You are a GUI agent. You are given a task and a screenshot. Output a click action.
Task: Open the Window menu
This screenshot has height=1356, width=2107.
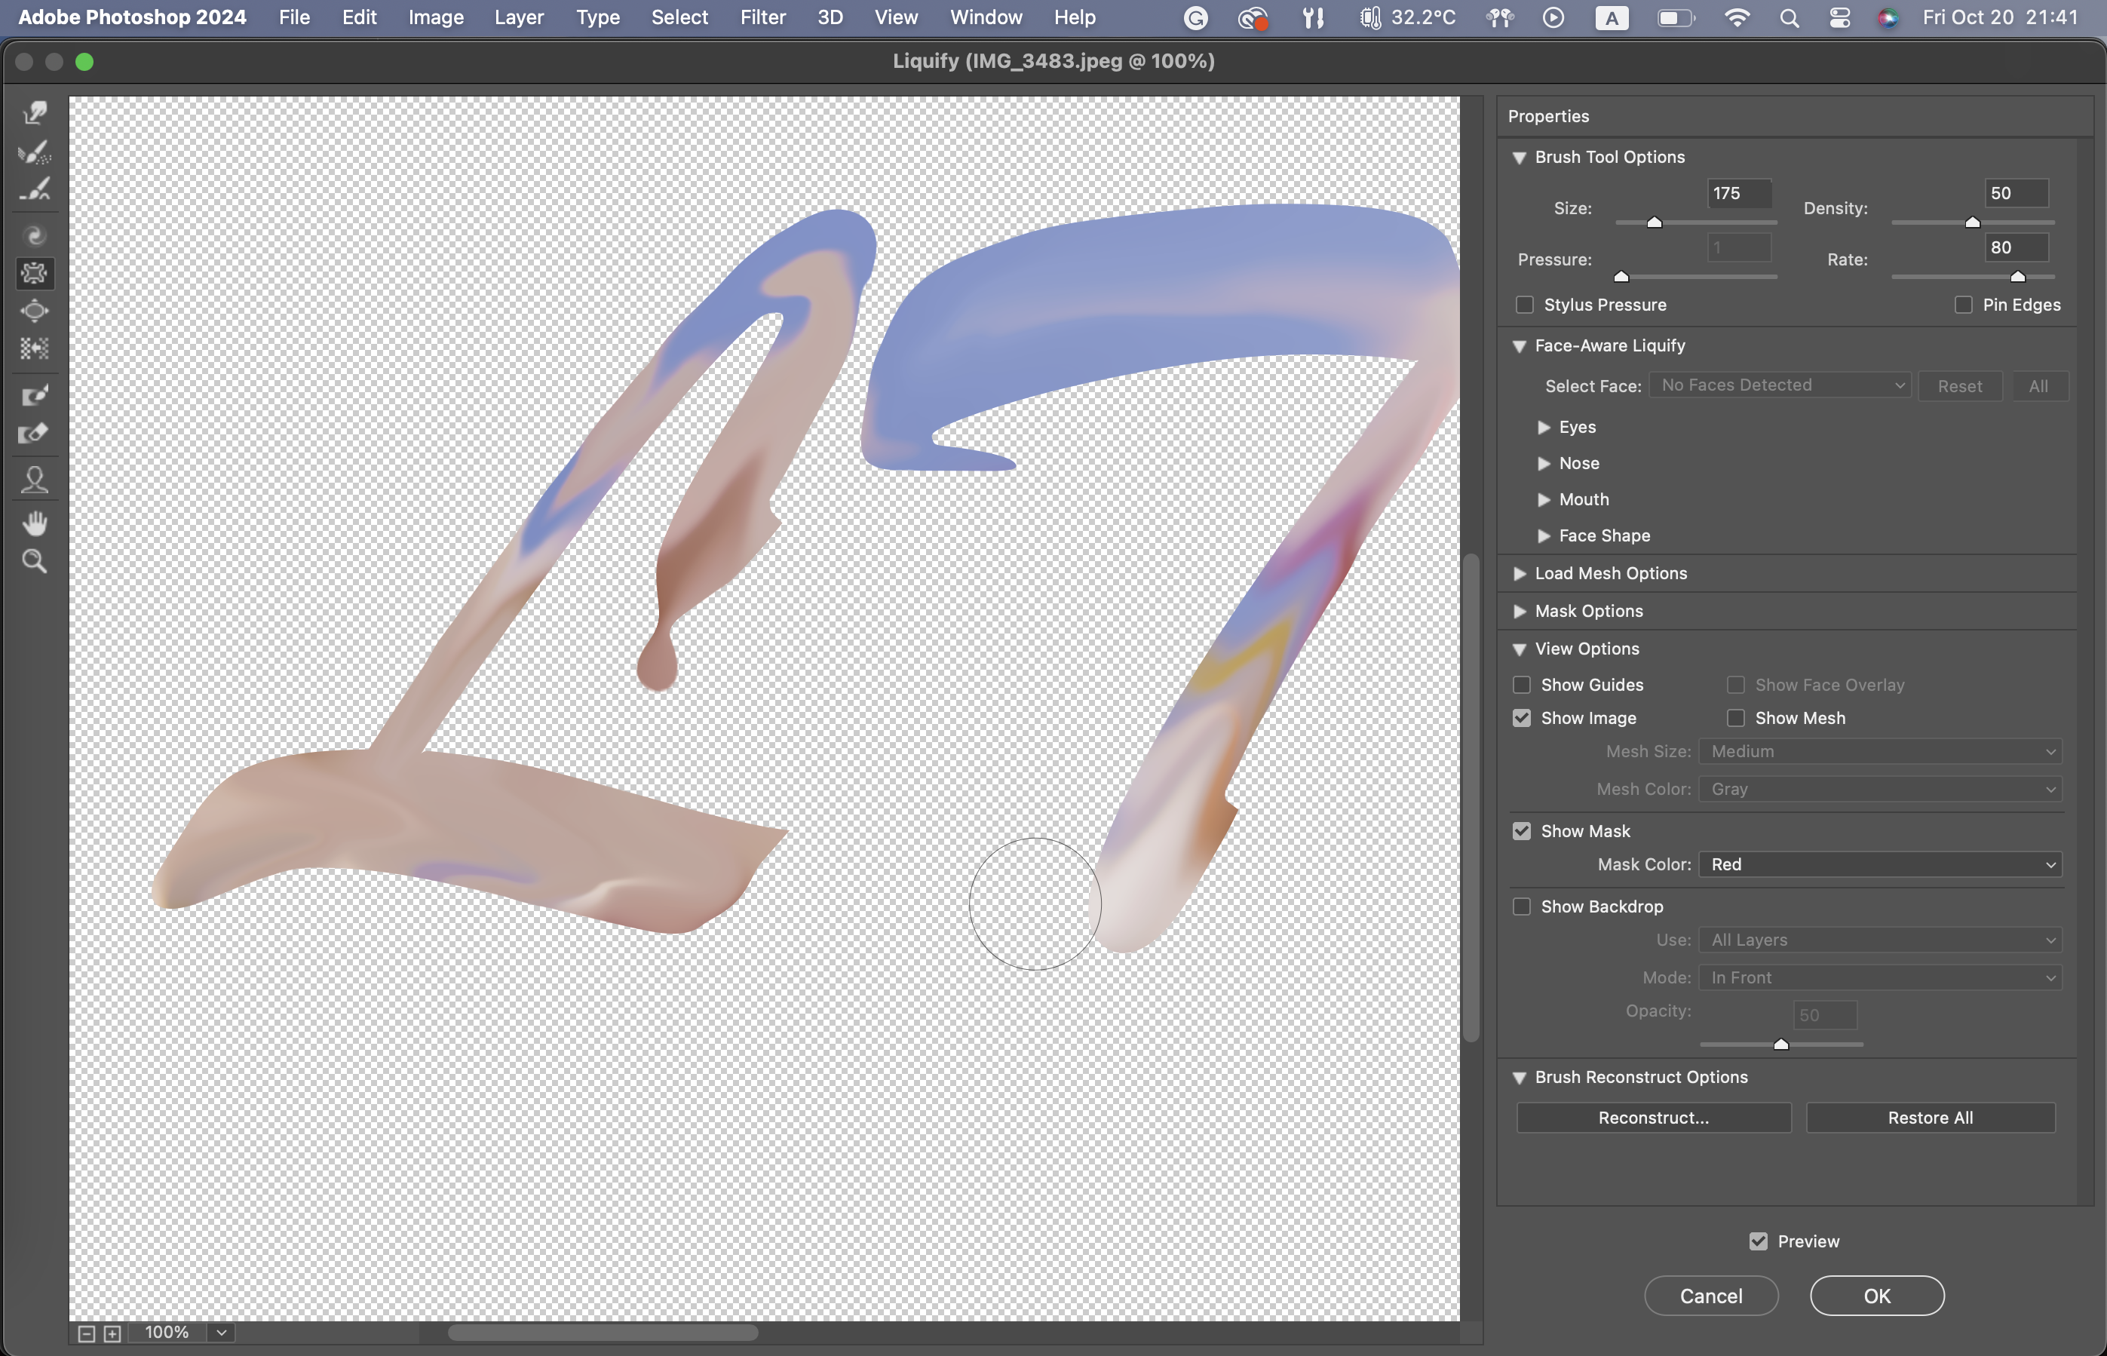coord(986,17)
